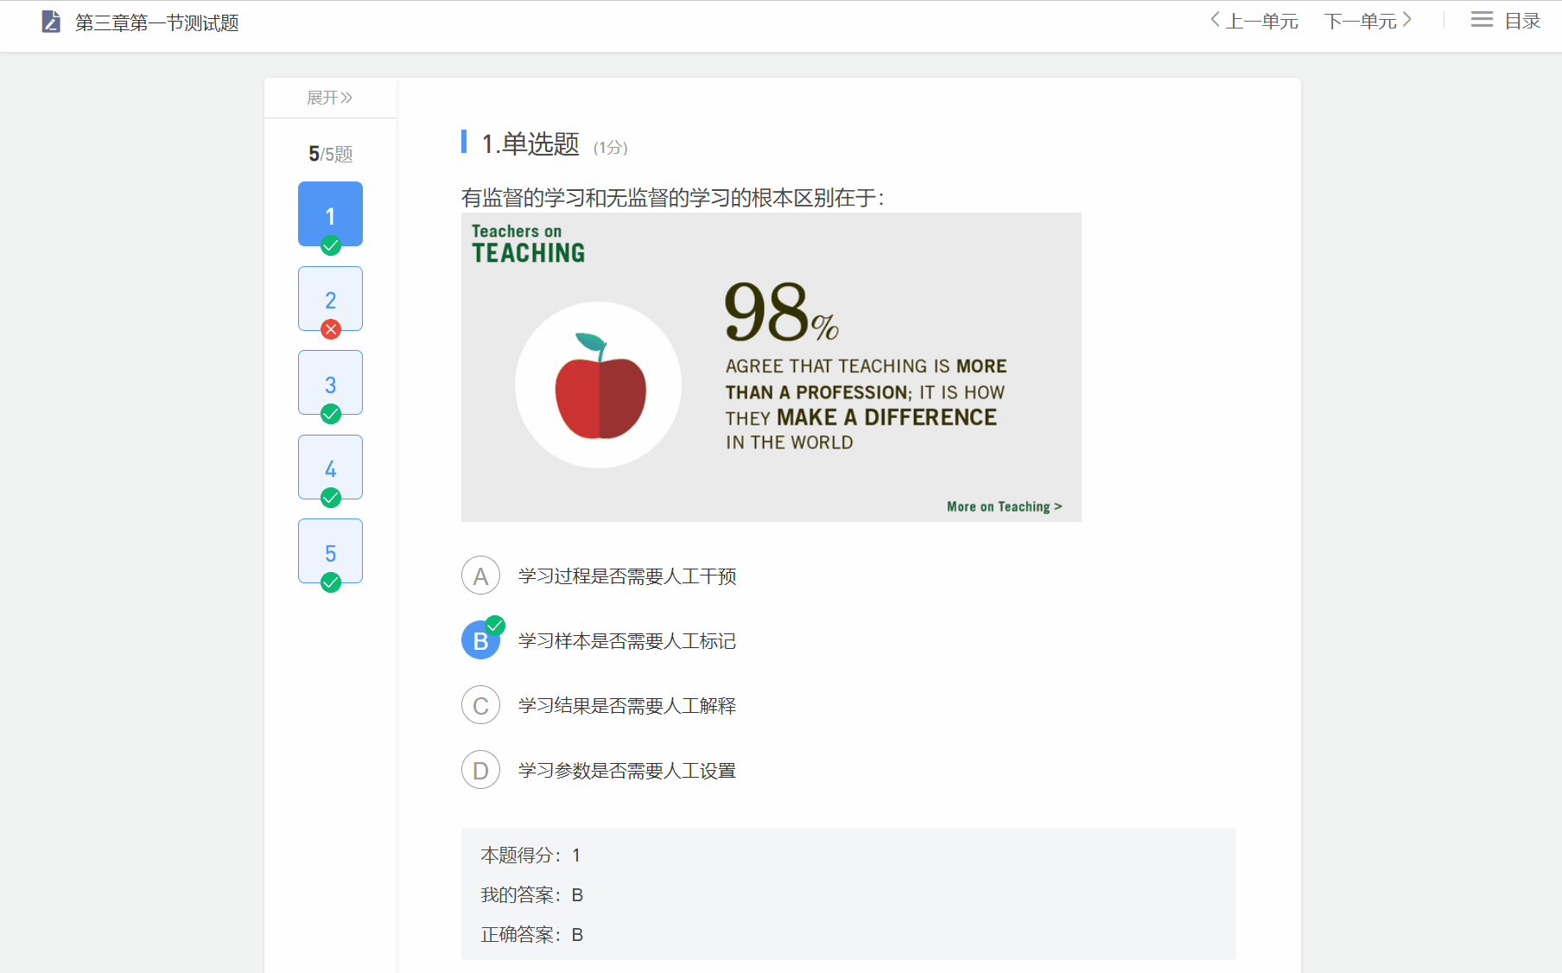Go to next unit via 下一单元

tap(1368, 21)
